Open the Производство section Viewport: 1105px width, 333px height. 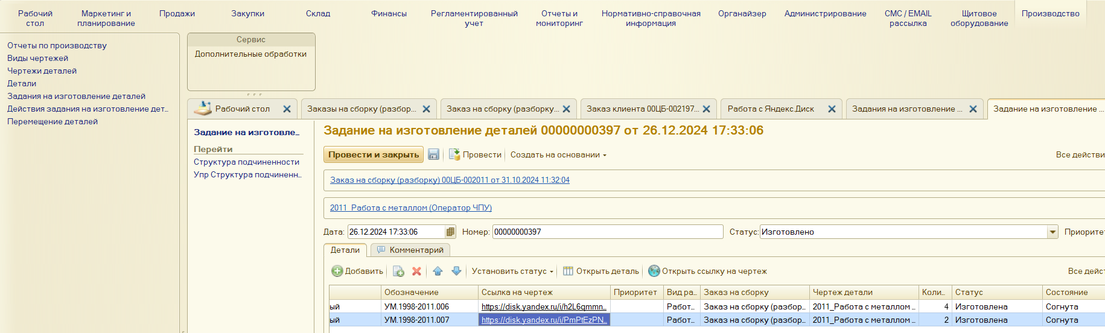(x=1050, y=13)
